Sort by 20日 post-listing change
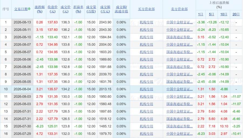 [x=236, y=14]
